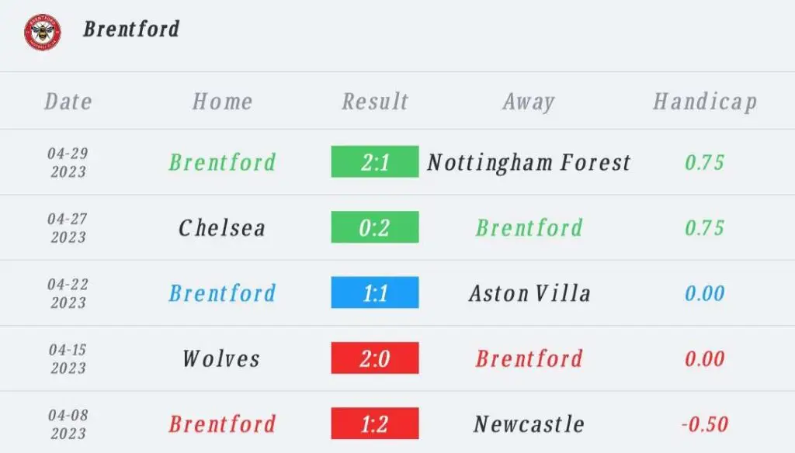
Task: Click the Away column header
Action: pyautogui.click(x=529, y=102)
